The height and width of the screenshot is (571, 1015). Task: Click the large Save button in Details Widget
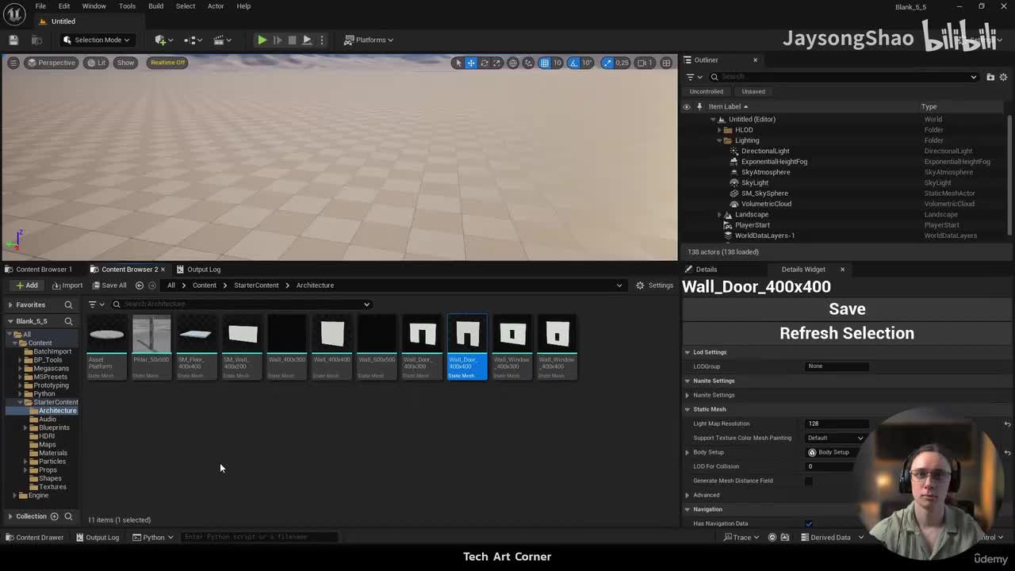tap(847, 309)
